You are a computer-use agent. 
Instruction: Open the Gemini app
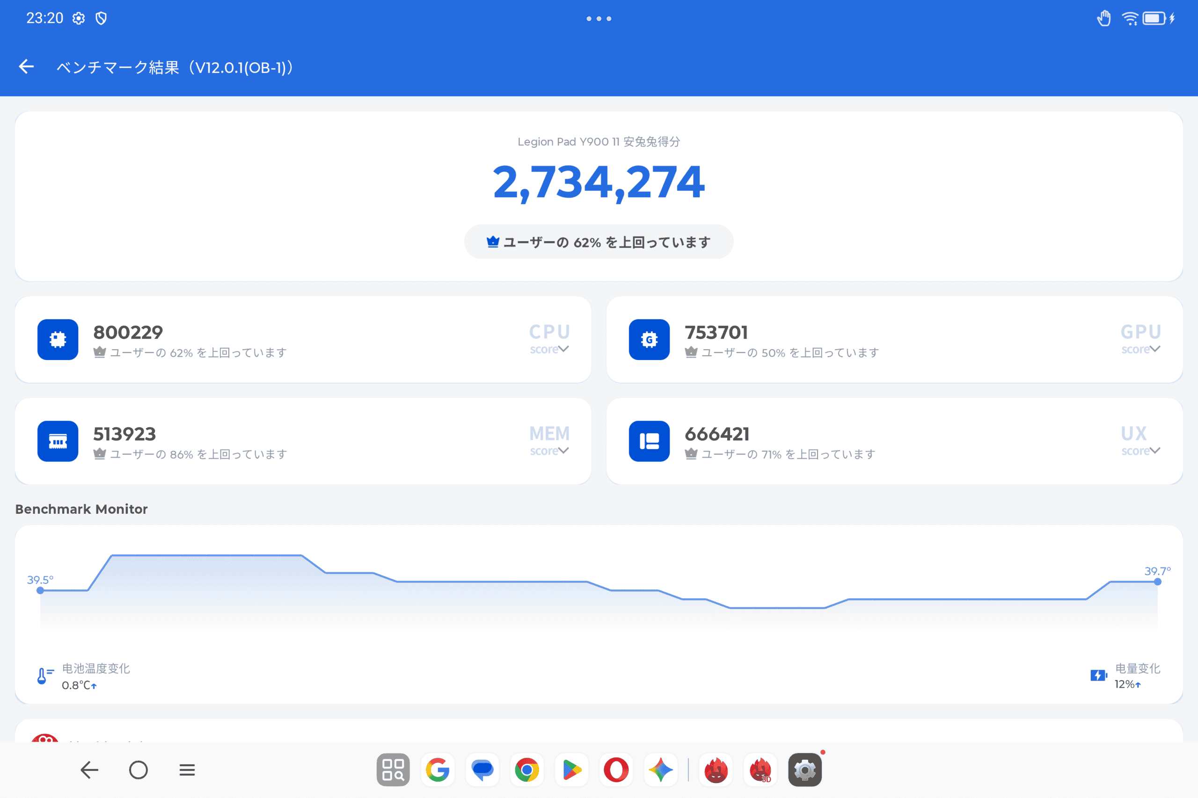(661, 769)
